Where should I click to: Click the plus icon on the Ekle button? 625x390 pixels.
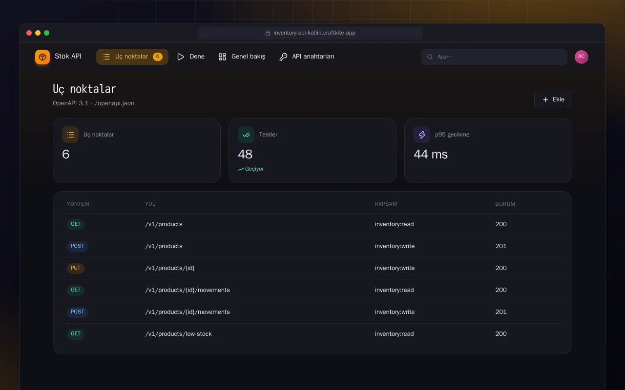546,99
